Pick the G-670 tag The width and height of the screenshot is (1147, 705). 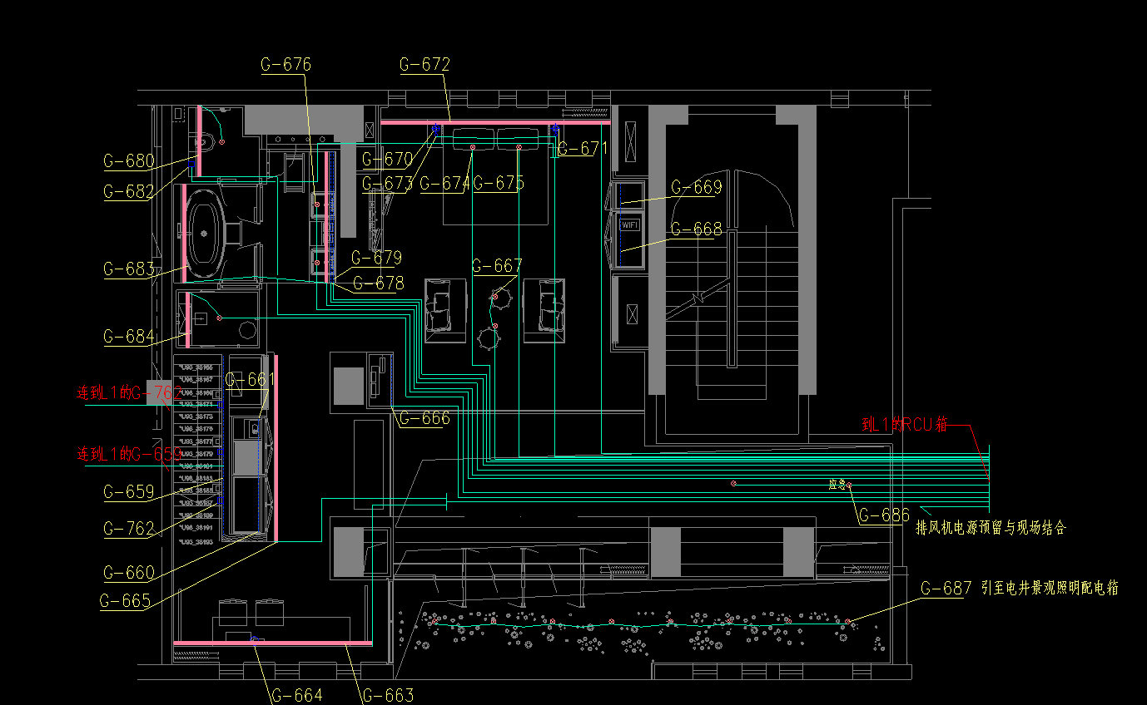point(388,159)
